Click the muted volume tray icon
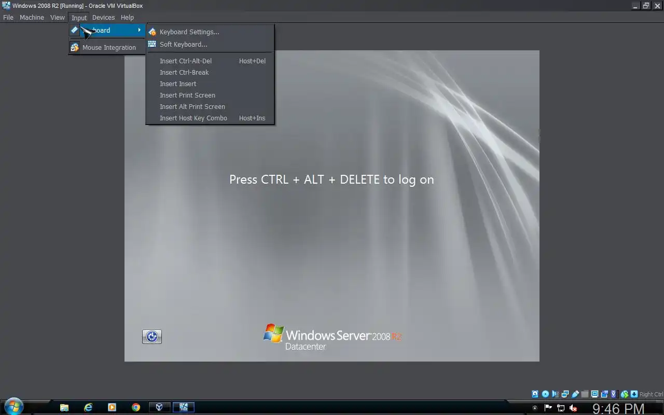The width and height of the screenshot is (664, 415). (573, 408)
